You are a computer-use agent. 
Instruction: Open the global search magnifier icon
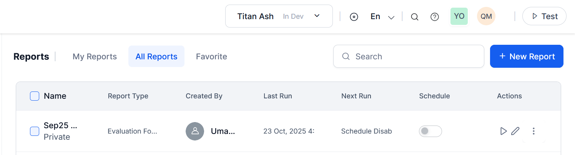414,17
